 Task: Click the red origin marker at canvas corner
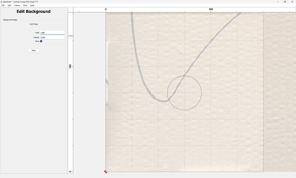point(106,172)
